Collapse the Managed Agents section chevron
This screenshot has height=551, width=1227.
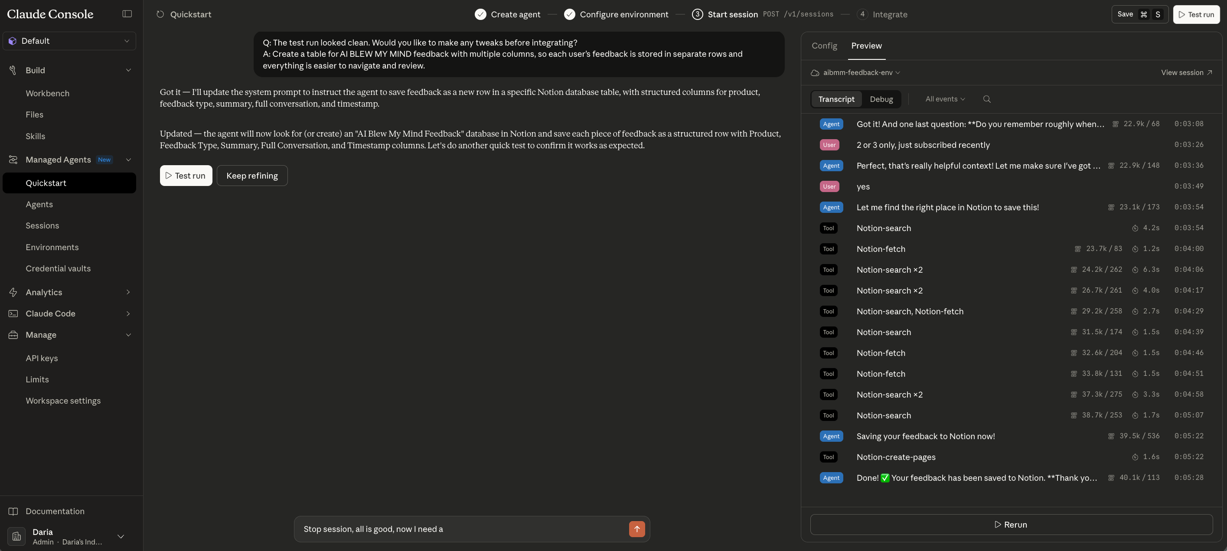[x=128, y=160]
